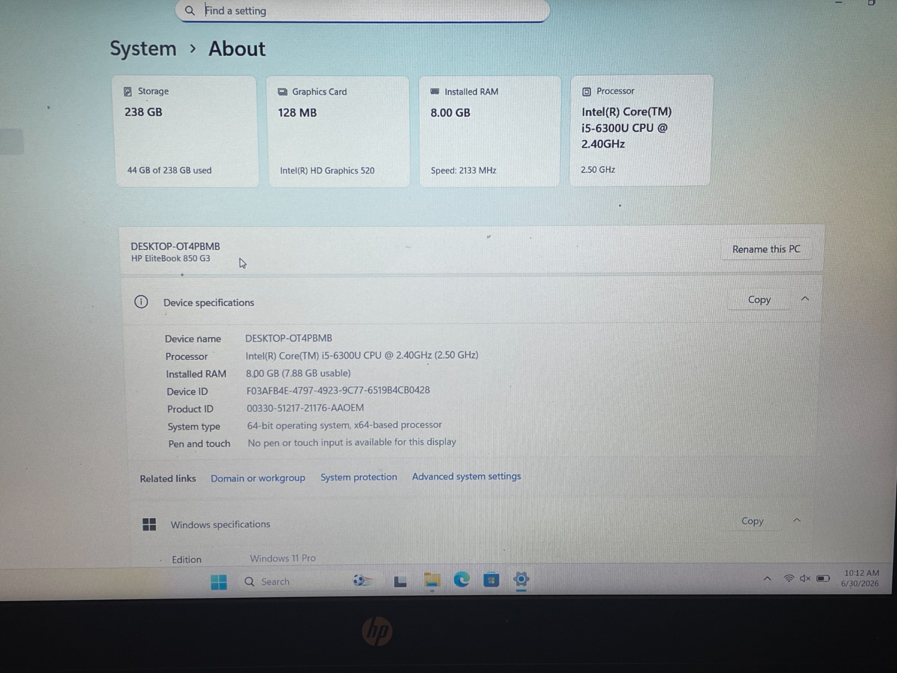Click the Installed RAM chip icon
Viewport: 897px width, 673px height.
tap(434, 91)
